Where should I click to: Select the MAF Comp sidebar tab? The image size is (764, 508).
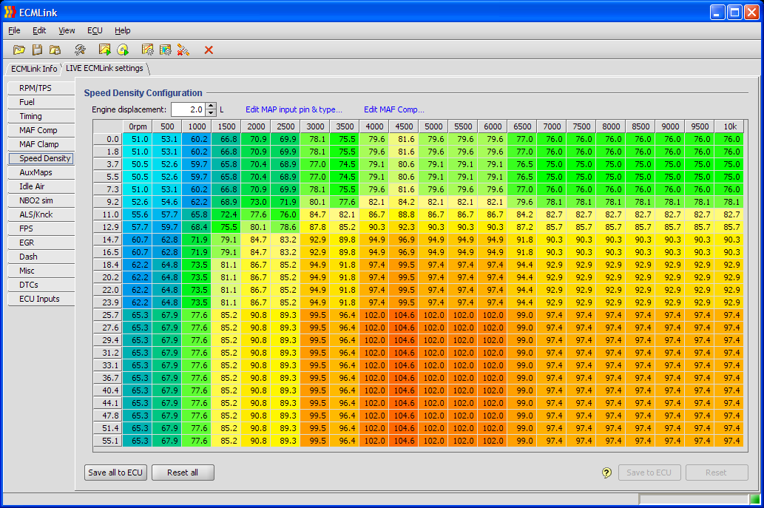(38, 130)
